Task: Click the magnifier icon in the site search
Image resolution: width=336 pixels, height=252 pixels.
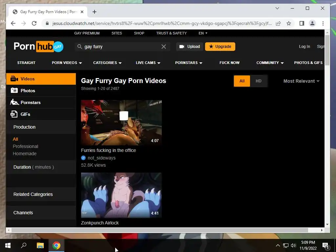Action: click(79, 47)
